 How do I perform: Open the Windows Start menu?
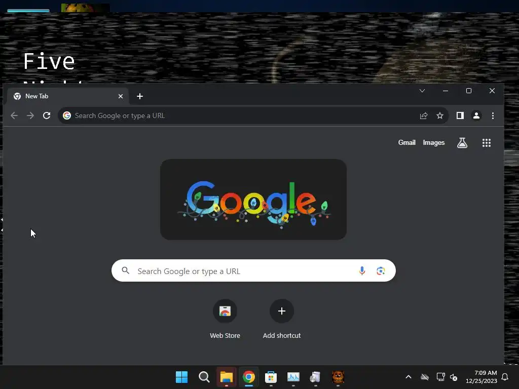pyautogui.click(x=182, y=377)
